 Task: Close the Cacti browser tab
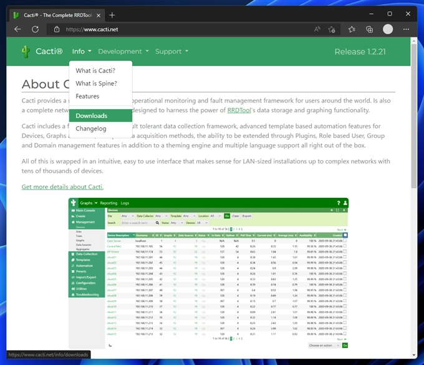[99, 16]
